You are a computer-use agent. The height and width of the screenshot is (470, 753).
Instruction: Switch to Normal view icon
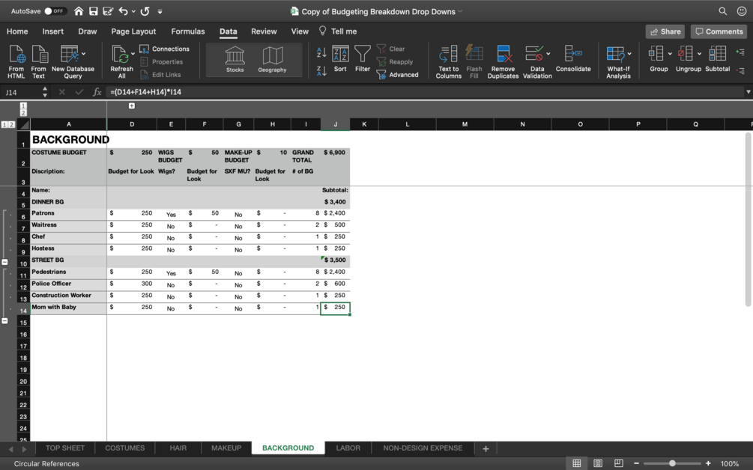coord(577,463)
